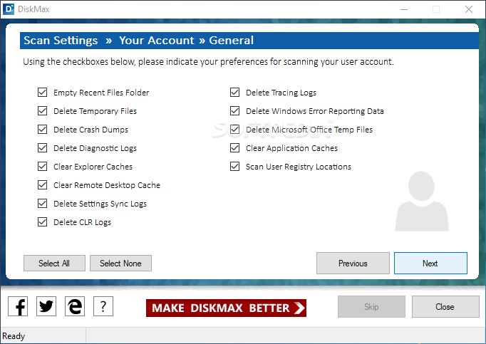Open help with the question mark icon

click(x=103, y=306)
